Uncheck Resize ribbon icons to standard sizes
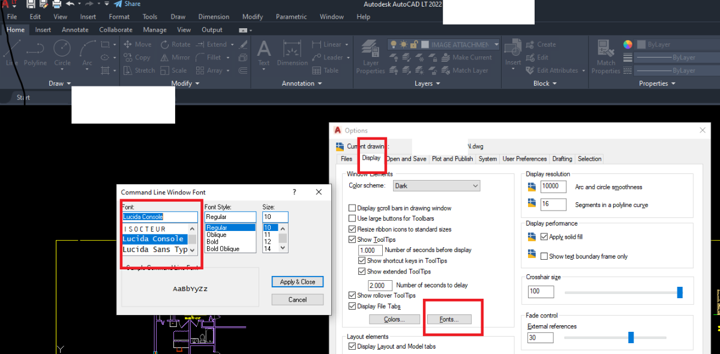The width and height of the screenshot is (720, 354). pyautogui.click(x=352, y=229)
